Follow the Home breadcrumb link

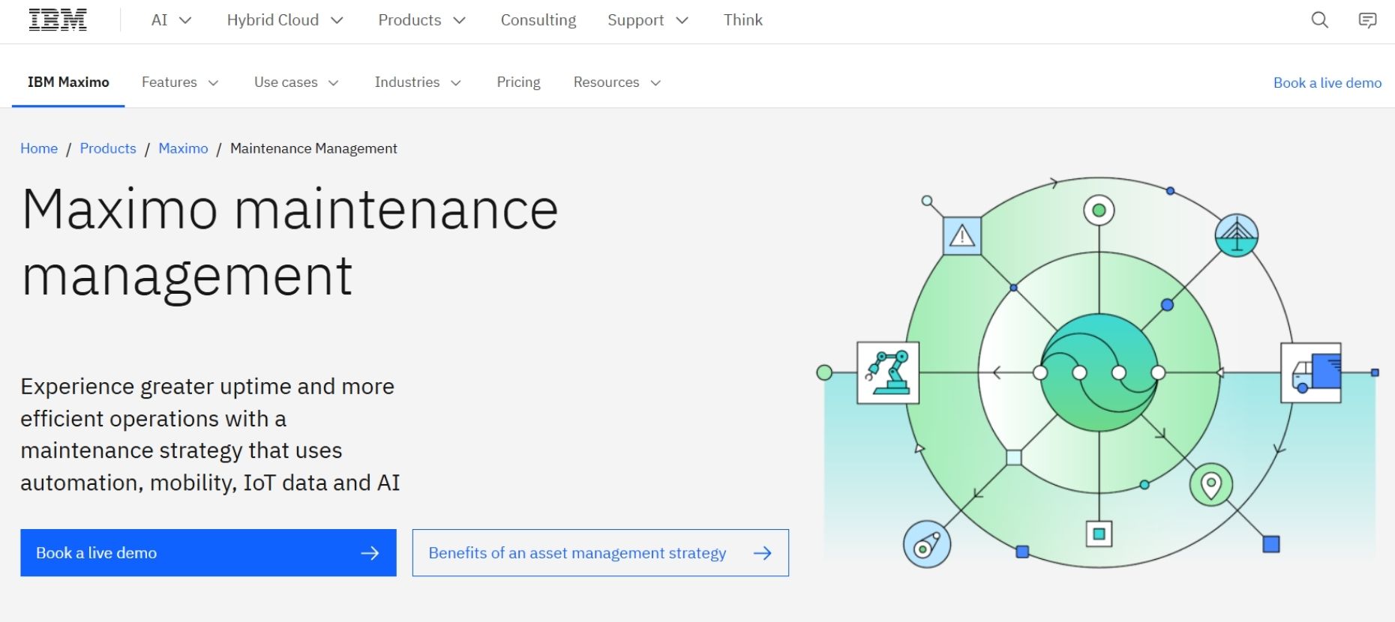point(39,148)
